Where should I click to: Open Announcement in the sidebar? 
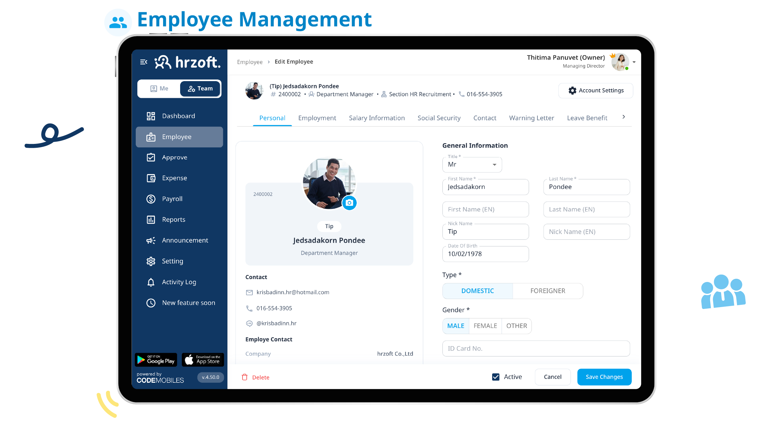click(x=185, y=240)
